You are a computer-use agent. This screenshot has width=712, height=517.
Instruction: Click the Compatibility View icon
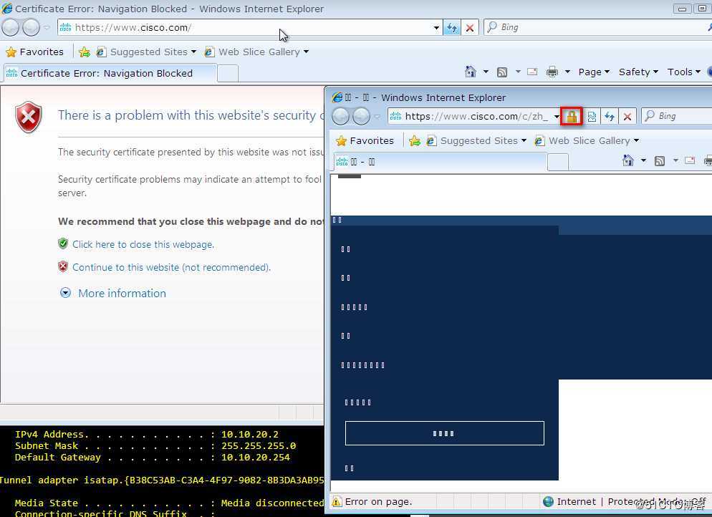592,117
